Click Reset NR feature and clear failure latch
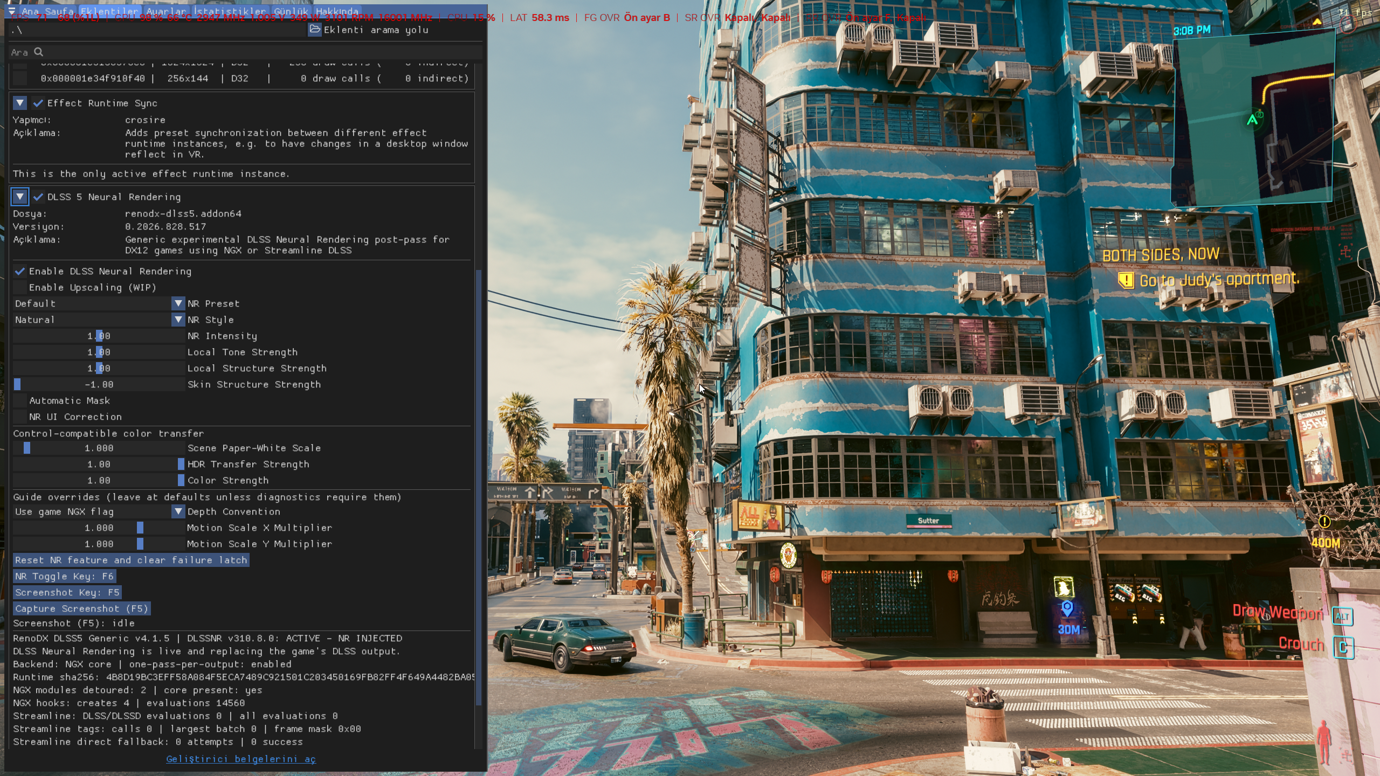Screen dimensions: 1380x776 pyautogui.click(x=131, y=560)
